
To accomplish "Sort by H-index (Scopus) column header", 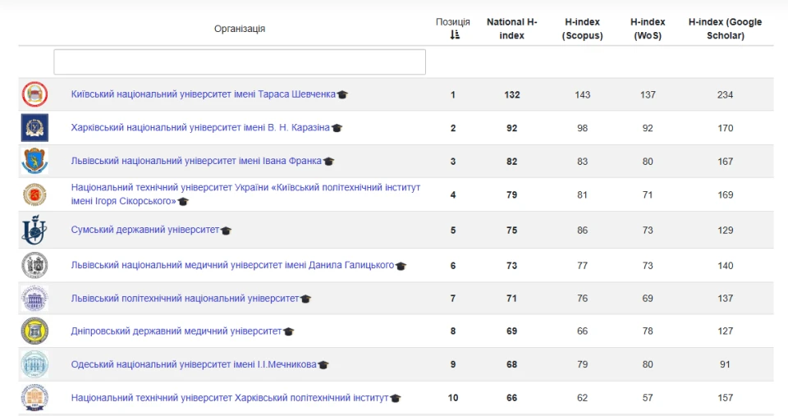I will coord(582,29).
